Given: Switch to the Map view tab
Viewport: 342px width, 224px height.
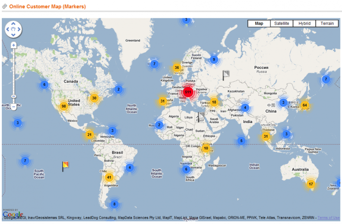Looking at the screenshot, I should coord(259,24).
